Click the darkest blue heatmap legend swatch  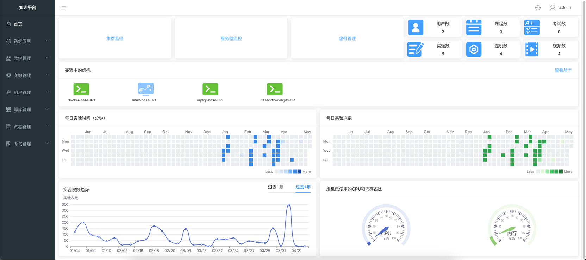tap(299, 172)
